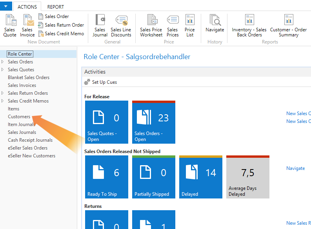Run Inventory - Sales Back Orders report
This screenshot has width=311, height=229.
pos(249,25)
